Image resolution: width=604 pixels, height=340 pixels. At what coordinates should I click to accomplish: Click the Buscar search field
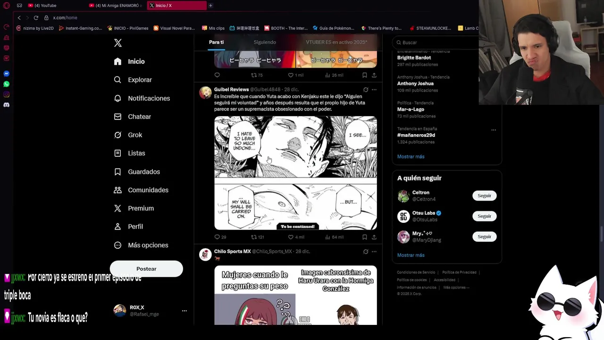[436, 42]
